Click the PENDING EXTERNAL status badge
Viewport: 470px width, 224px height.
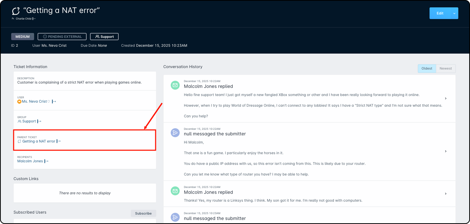tap(62, 37)
